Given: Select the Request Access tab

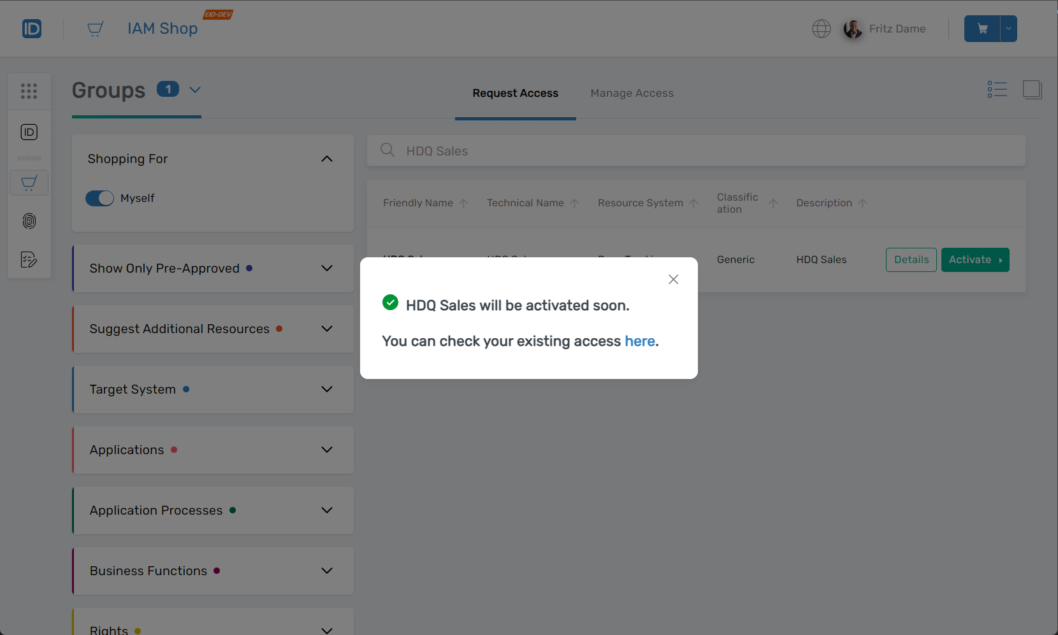Looking at the screenshot, I should (515, 93).
